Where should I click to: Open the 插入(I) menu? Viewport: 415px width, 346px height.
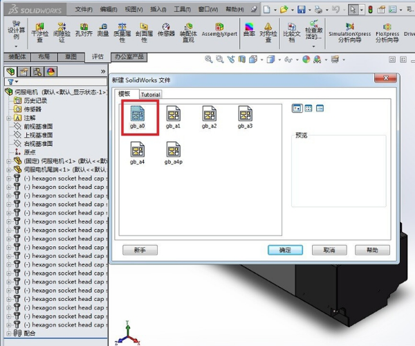pos(158,10)
